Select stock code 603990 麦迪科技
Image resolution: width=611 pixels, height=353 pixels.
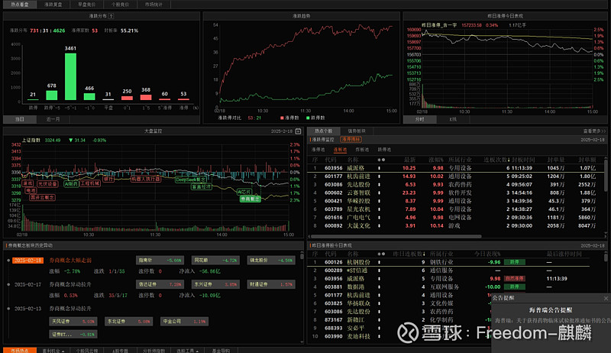click(x=333, y=336)
